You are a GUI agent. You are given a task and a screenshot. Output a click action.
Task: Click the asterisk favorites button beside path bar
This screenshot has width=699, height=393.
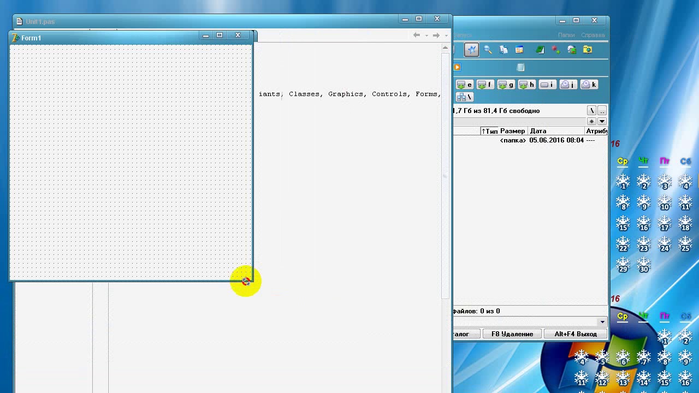[591, 121]
